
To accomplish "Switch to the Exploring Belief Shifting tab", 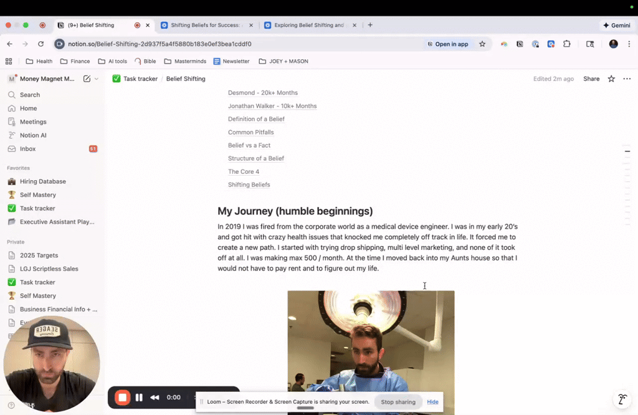I will [309, 25].
